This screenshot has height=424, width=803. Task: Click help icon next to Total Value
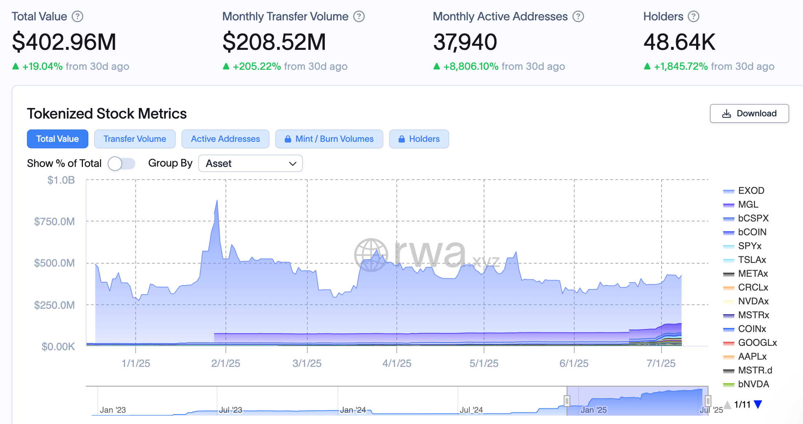[77, 17]
